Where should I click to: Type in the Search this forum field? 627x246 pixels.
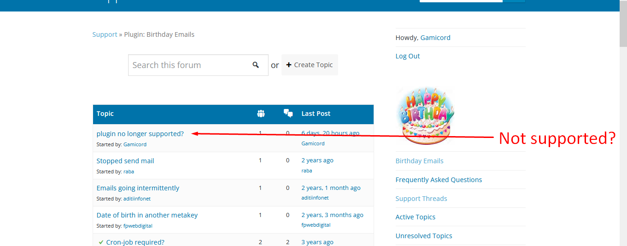[189, 65]
